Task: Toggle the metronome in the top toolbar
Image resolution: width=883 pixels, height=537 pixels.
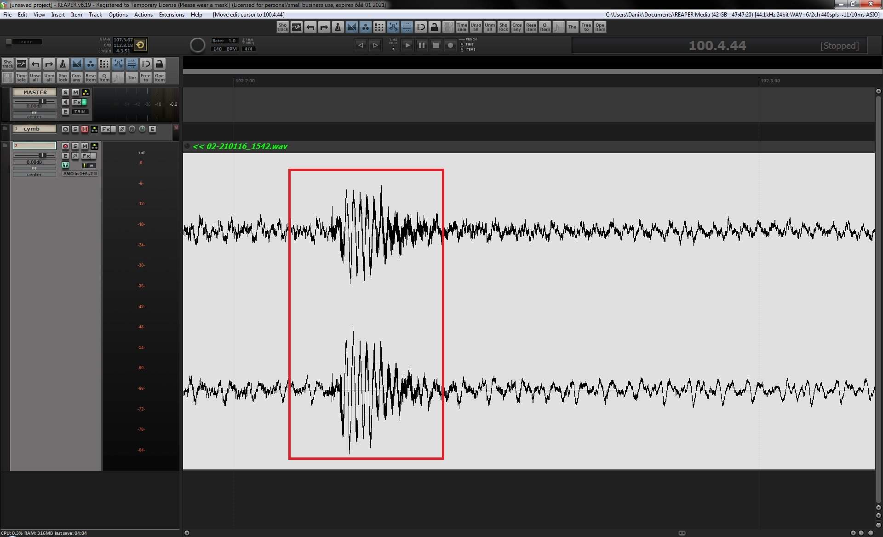Action: (x=338, y=27)
